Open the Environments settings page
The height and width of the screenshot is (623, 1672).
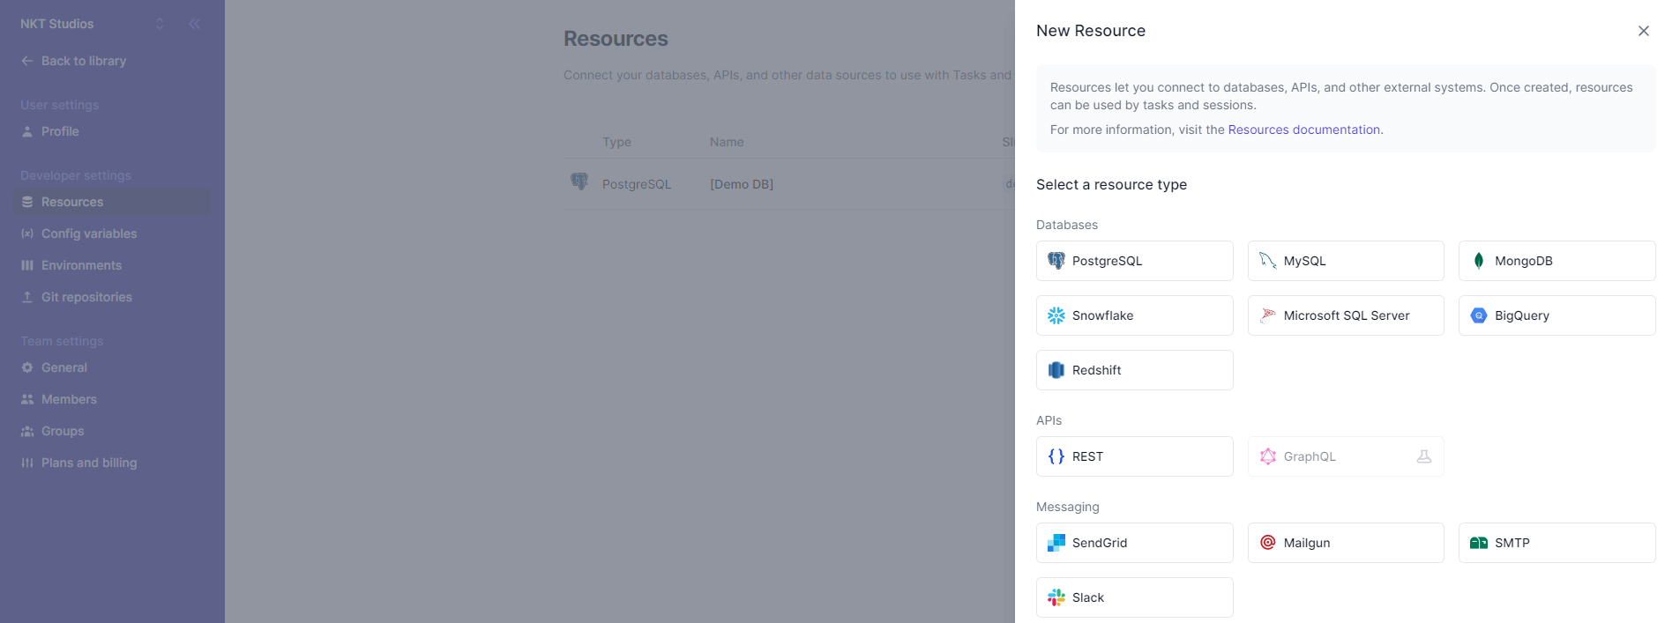pos(112,265)
